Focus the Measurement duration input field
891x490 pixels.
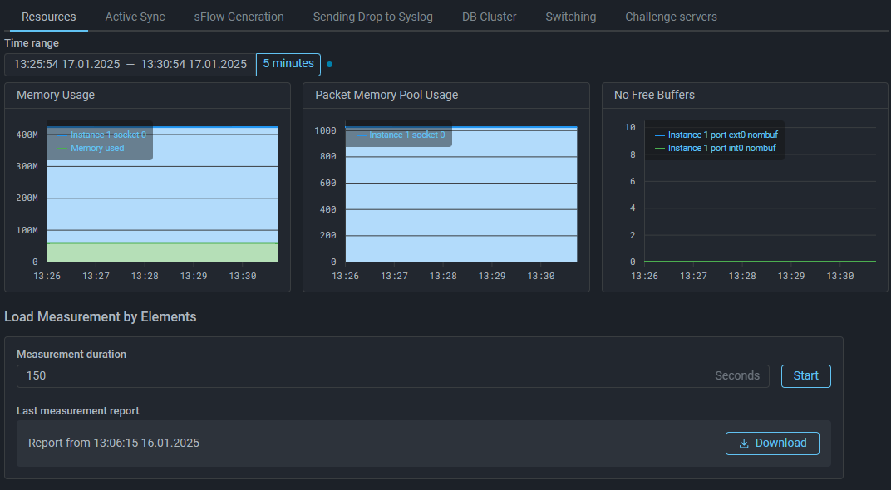366,376
